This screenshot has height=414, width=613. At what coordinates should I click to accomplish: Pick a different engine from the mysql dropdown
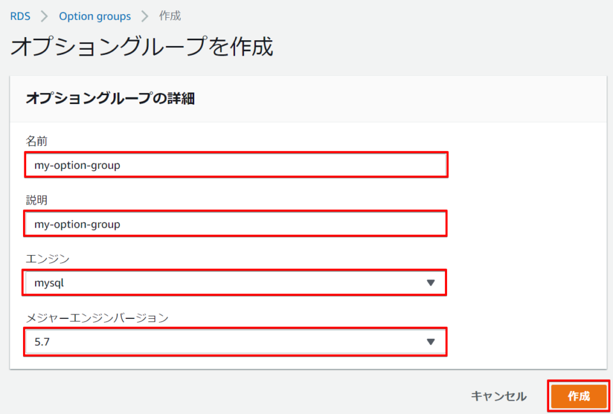(x=236, y=283)
